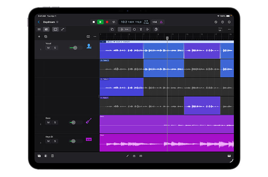
Task: Show the piano keyboard play surface
Action: [229, 156]
